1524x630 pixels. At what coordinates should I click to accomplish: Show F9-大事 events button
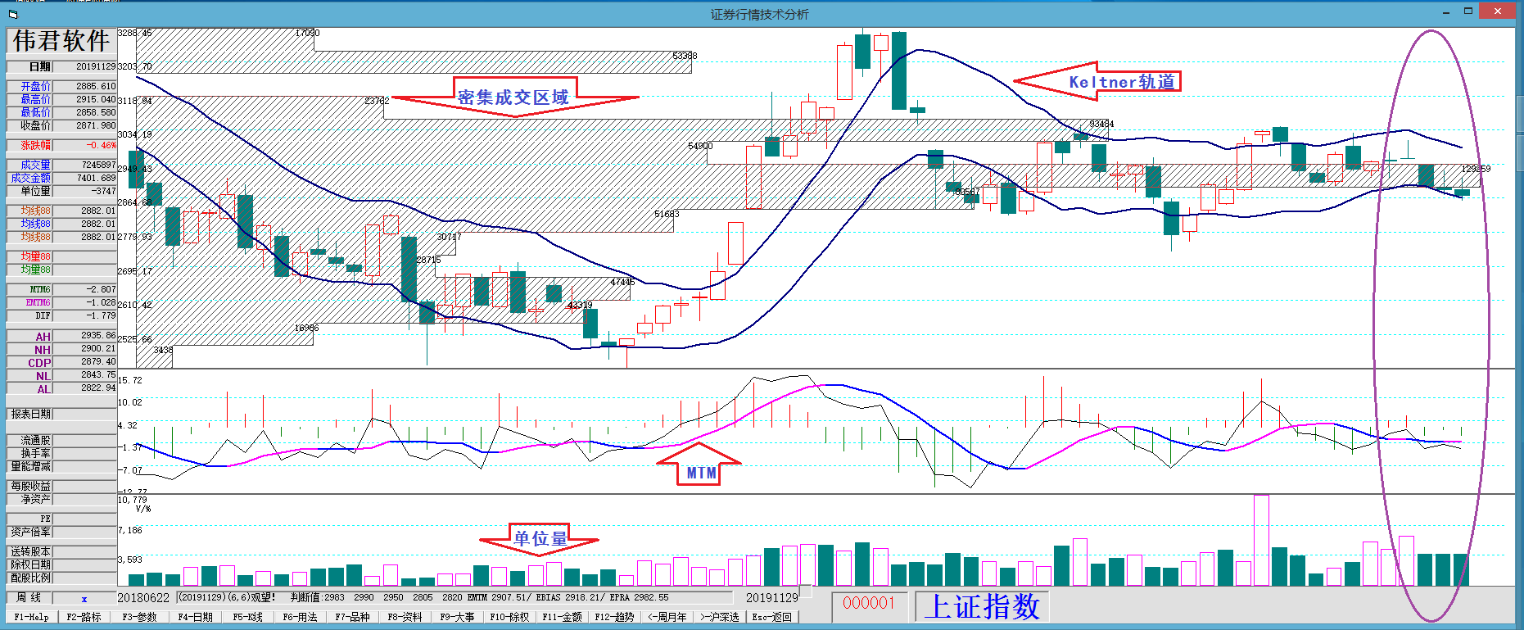457,617
